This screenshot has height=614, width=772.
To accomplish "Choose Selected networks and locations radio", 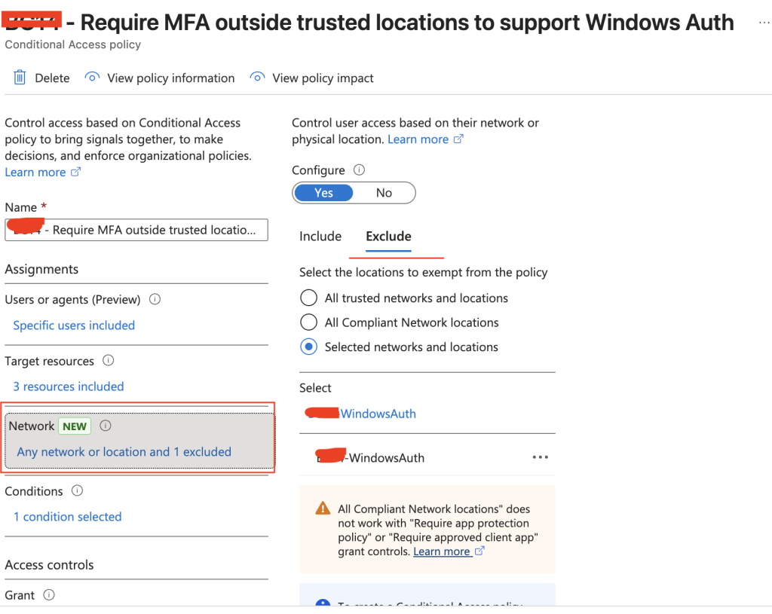I will coord(308,347).
